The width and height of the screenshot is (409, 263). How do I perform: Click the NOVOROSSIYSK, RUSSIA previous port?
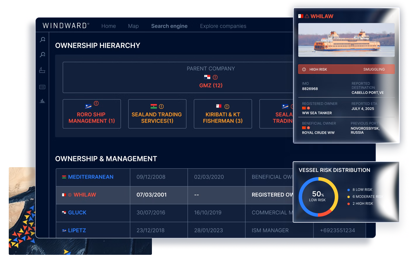click(x=365, y=130)
